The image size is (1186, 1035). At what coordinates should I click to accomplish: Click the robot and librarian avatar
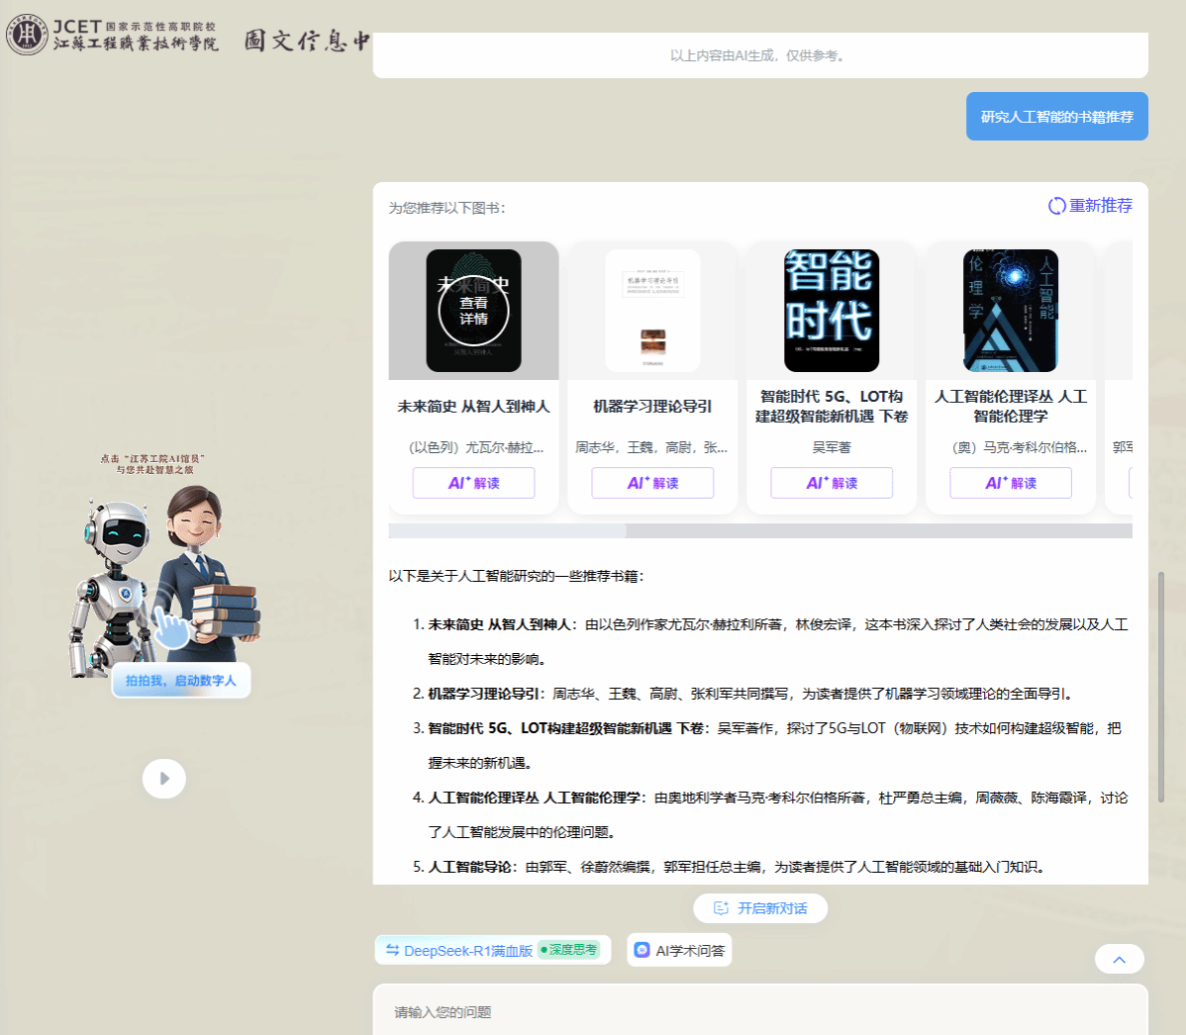165,574
